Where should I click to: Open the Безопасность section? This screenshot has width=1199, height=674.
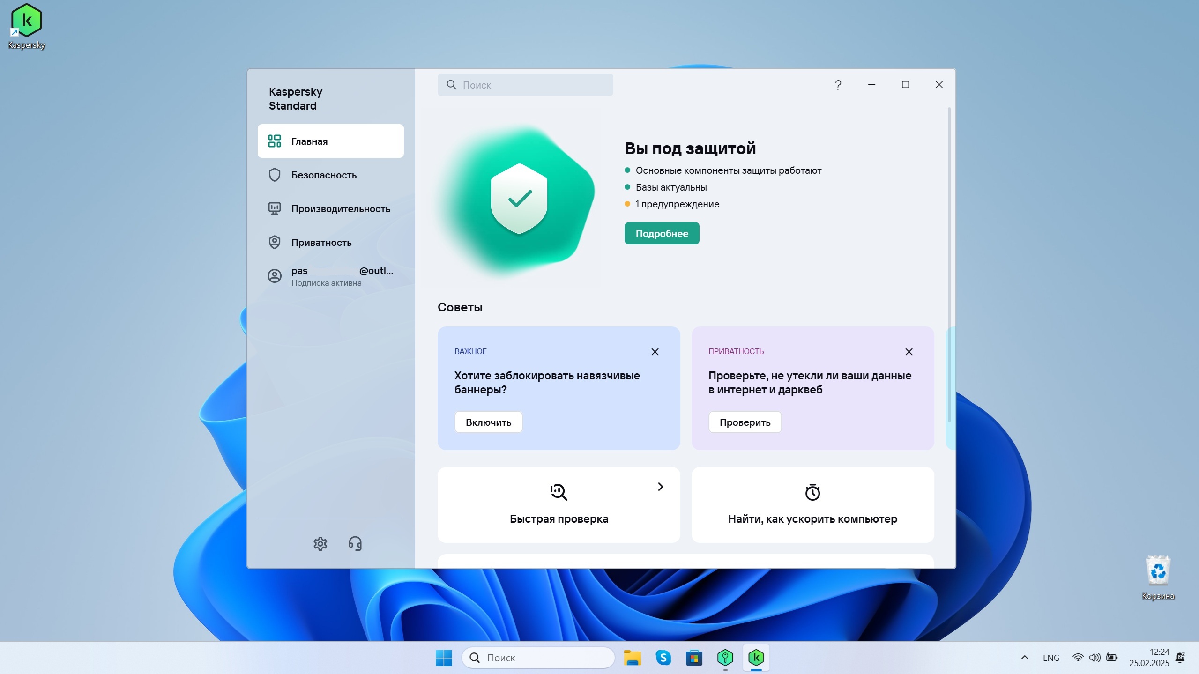(x=323, y=175)
